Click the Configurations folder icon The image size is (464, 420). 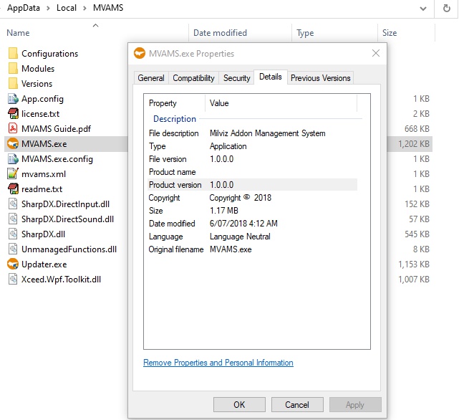pos(13,54)
